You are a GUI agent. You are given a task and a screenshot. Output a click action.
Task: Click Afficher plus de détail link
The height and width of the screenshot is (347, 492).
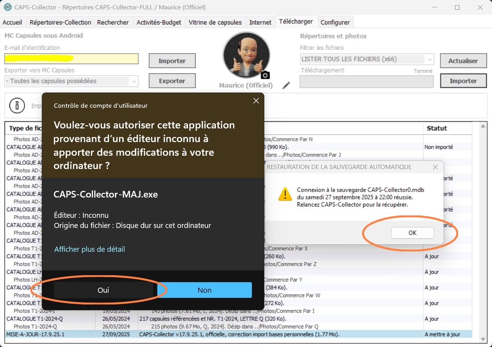point(89,249)
